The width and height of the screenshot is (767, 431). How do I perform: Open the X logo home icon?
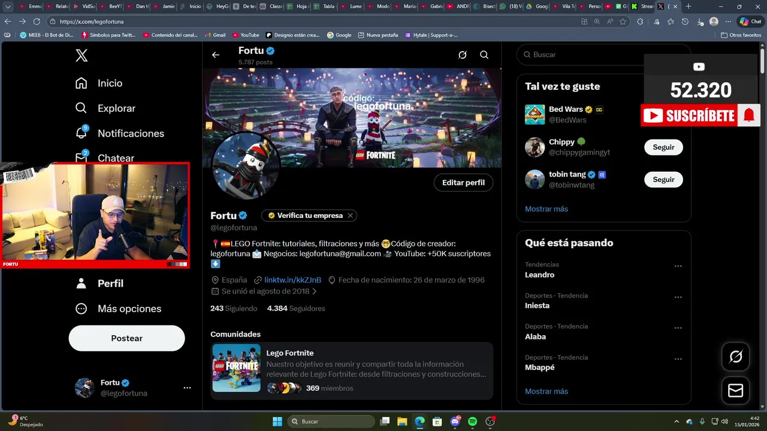81,56
